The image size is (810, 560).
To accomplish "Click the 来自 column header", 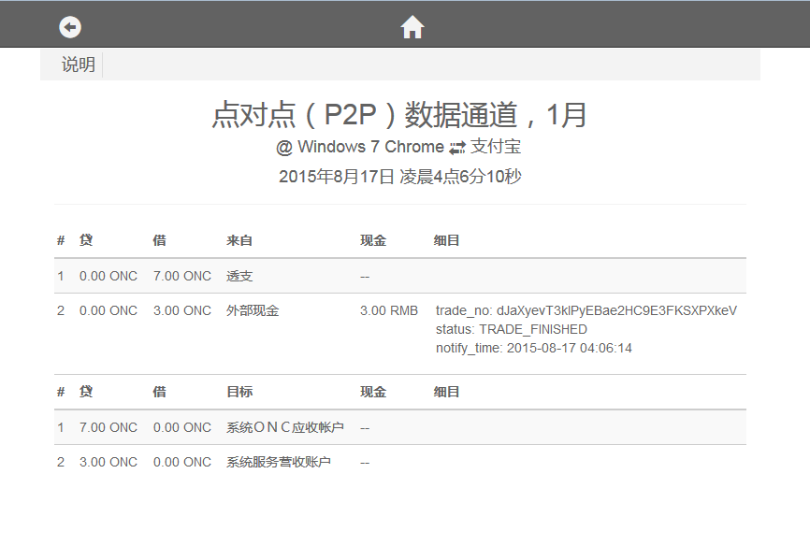I will [x=239, y=240].
